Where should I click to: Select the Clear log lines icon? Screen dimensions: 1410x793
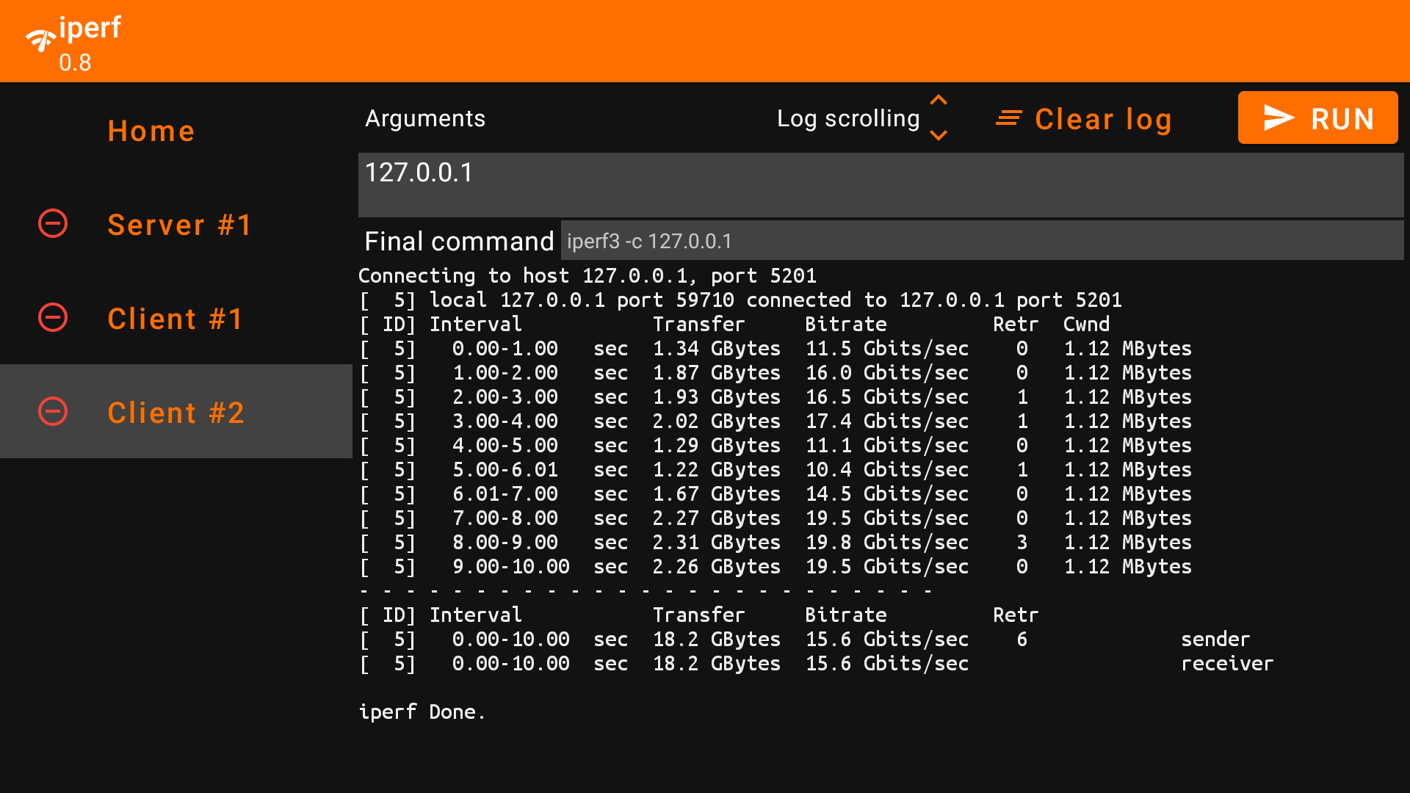click(x=1009, y=117)
